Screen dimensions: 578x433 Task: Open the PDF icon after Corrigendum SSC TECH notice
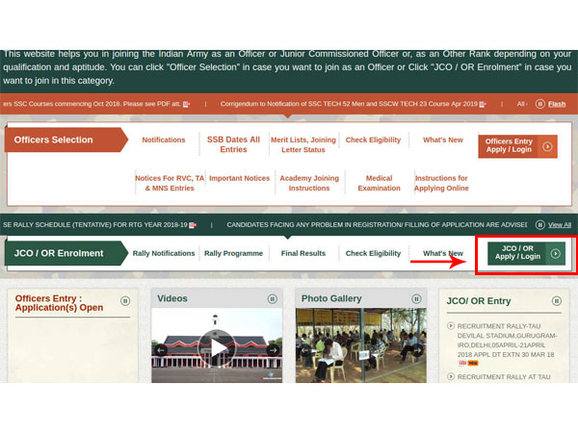pyautogui.click(x=483, y=104)
